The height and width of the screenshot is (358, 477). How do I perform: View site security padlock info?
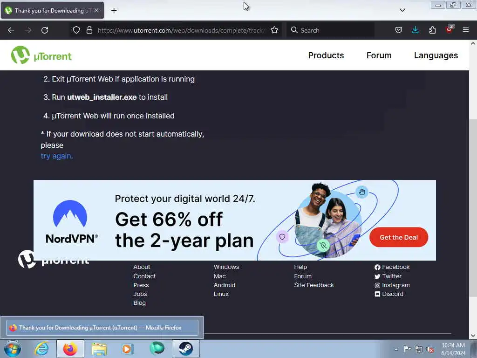click(89, 30)
